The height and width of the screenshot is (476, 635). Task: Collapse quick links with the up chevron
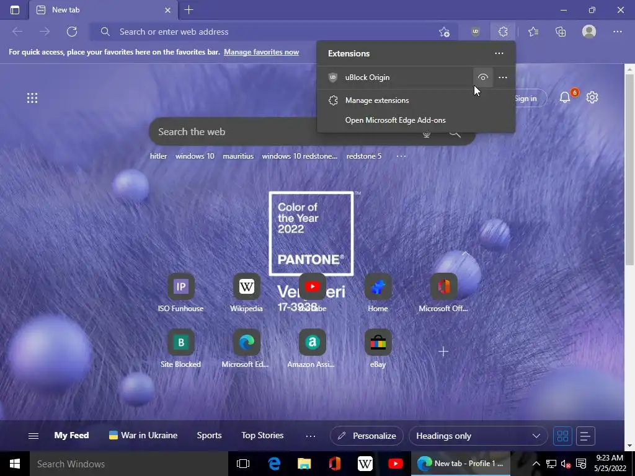click(465, 253)
